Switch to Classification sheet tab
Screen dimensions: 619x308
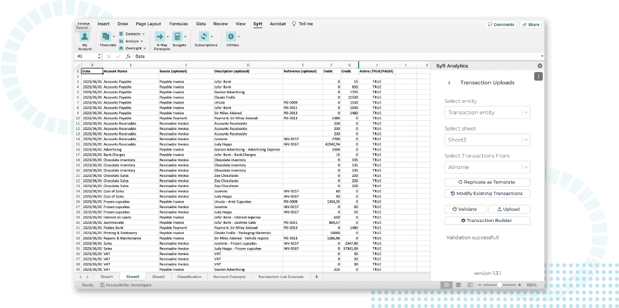tap(189, 277)
